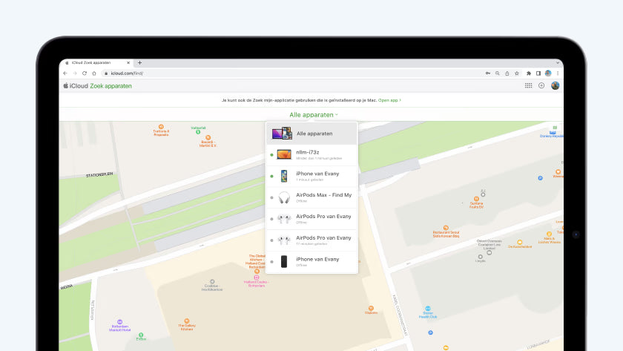Choose the offline black iPhone van Evany
Viewport: 623px width, 351px height.
(317, 261)
